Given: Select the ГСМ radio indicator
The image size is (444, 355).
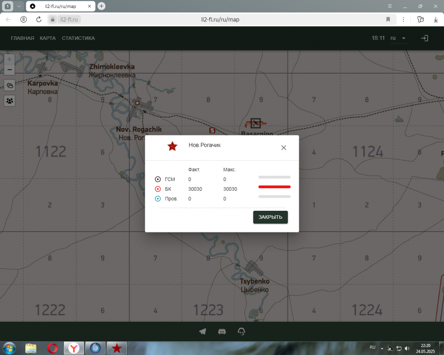Looking at the screenshot, I should coord(158,179).
